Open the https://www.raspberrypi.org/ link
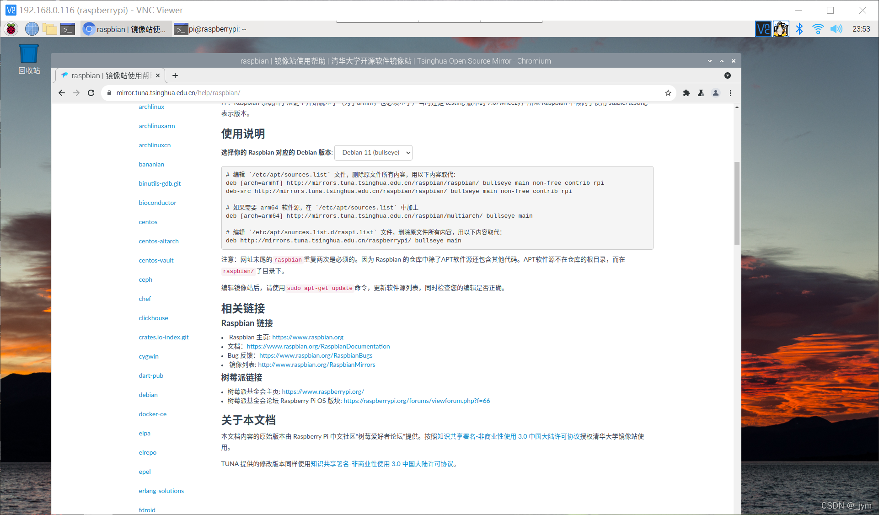 pos(322,392)
